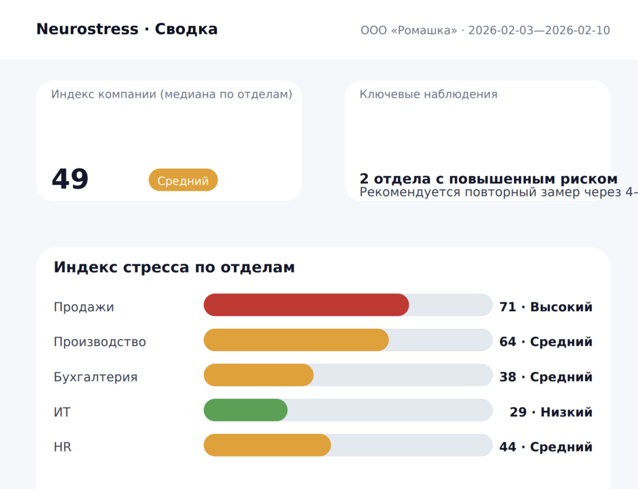
Task: Select the Продажи department label
Action: 84,307
